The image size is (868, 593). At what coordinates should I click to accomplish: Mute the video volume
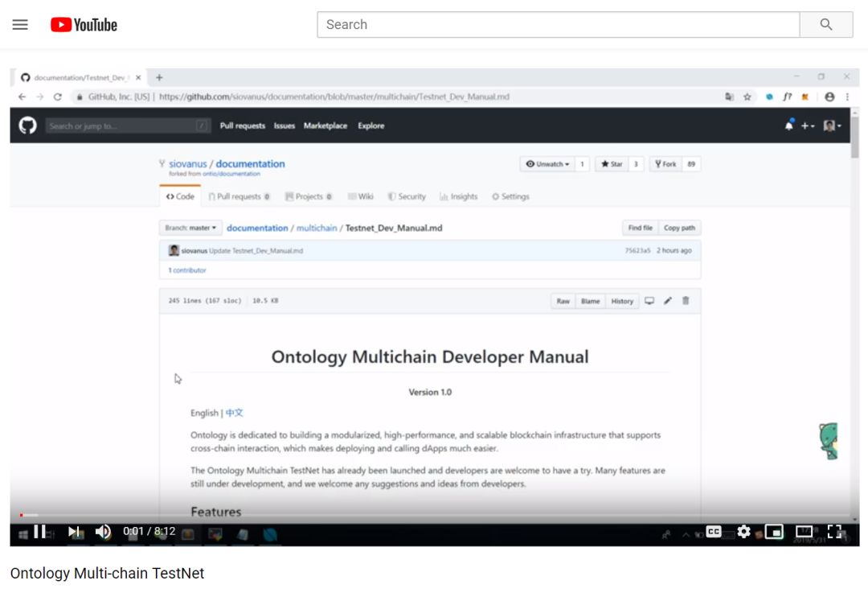tap(103, 532)
